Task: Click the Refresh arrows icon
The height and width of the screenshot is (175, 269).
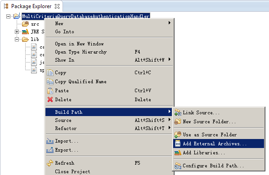Action: point(50,163)
